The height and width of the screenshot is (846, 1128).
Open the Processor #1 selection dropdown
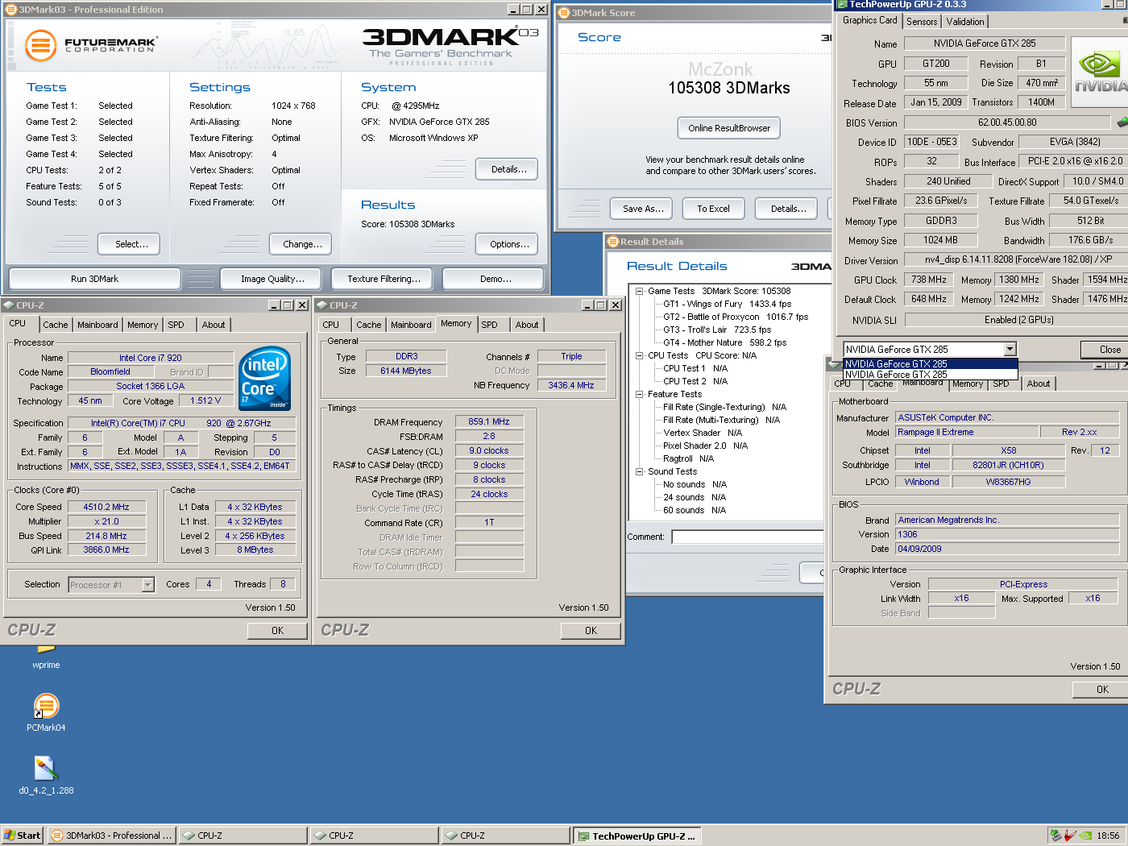tap(147, 585)
